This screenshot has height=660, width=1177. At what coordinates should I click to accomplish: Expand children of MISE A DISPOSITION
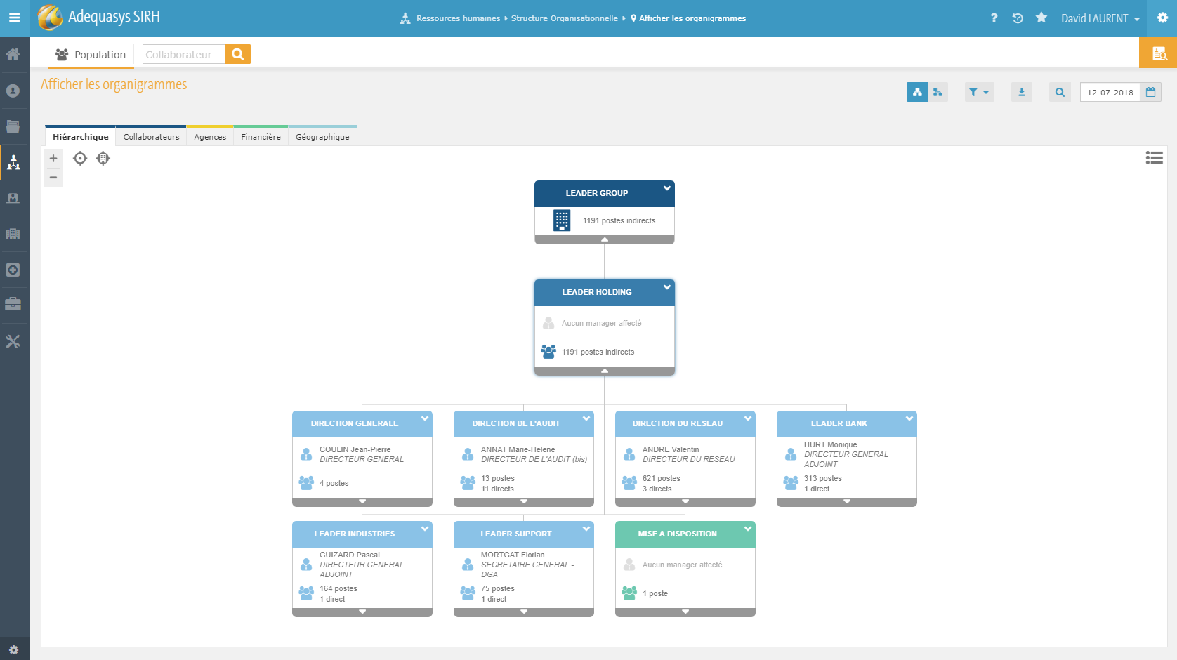(x=685, y=612)
